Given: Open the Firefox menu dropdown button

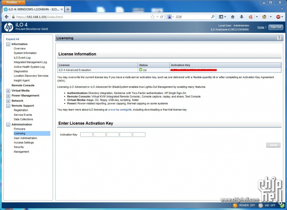Looking at the screenshot, I should click(13, 2).
